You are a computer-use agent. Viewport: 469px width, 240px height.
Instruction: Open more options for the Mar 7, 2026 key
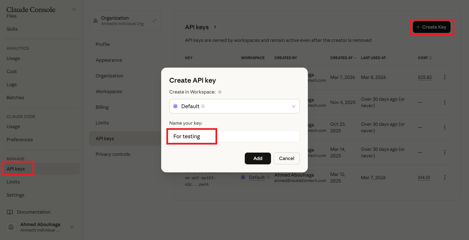[x=444, y=77]
